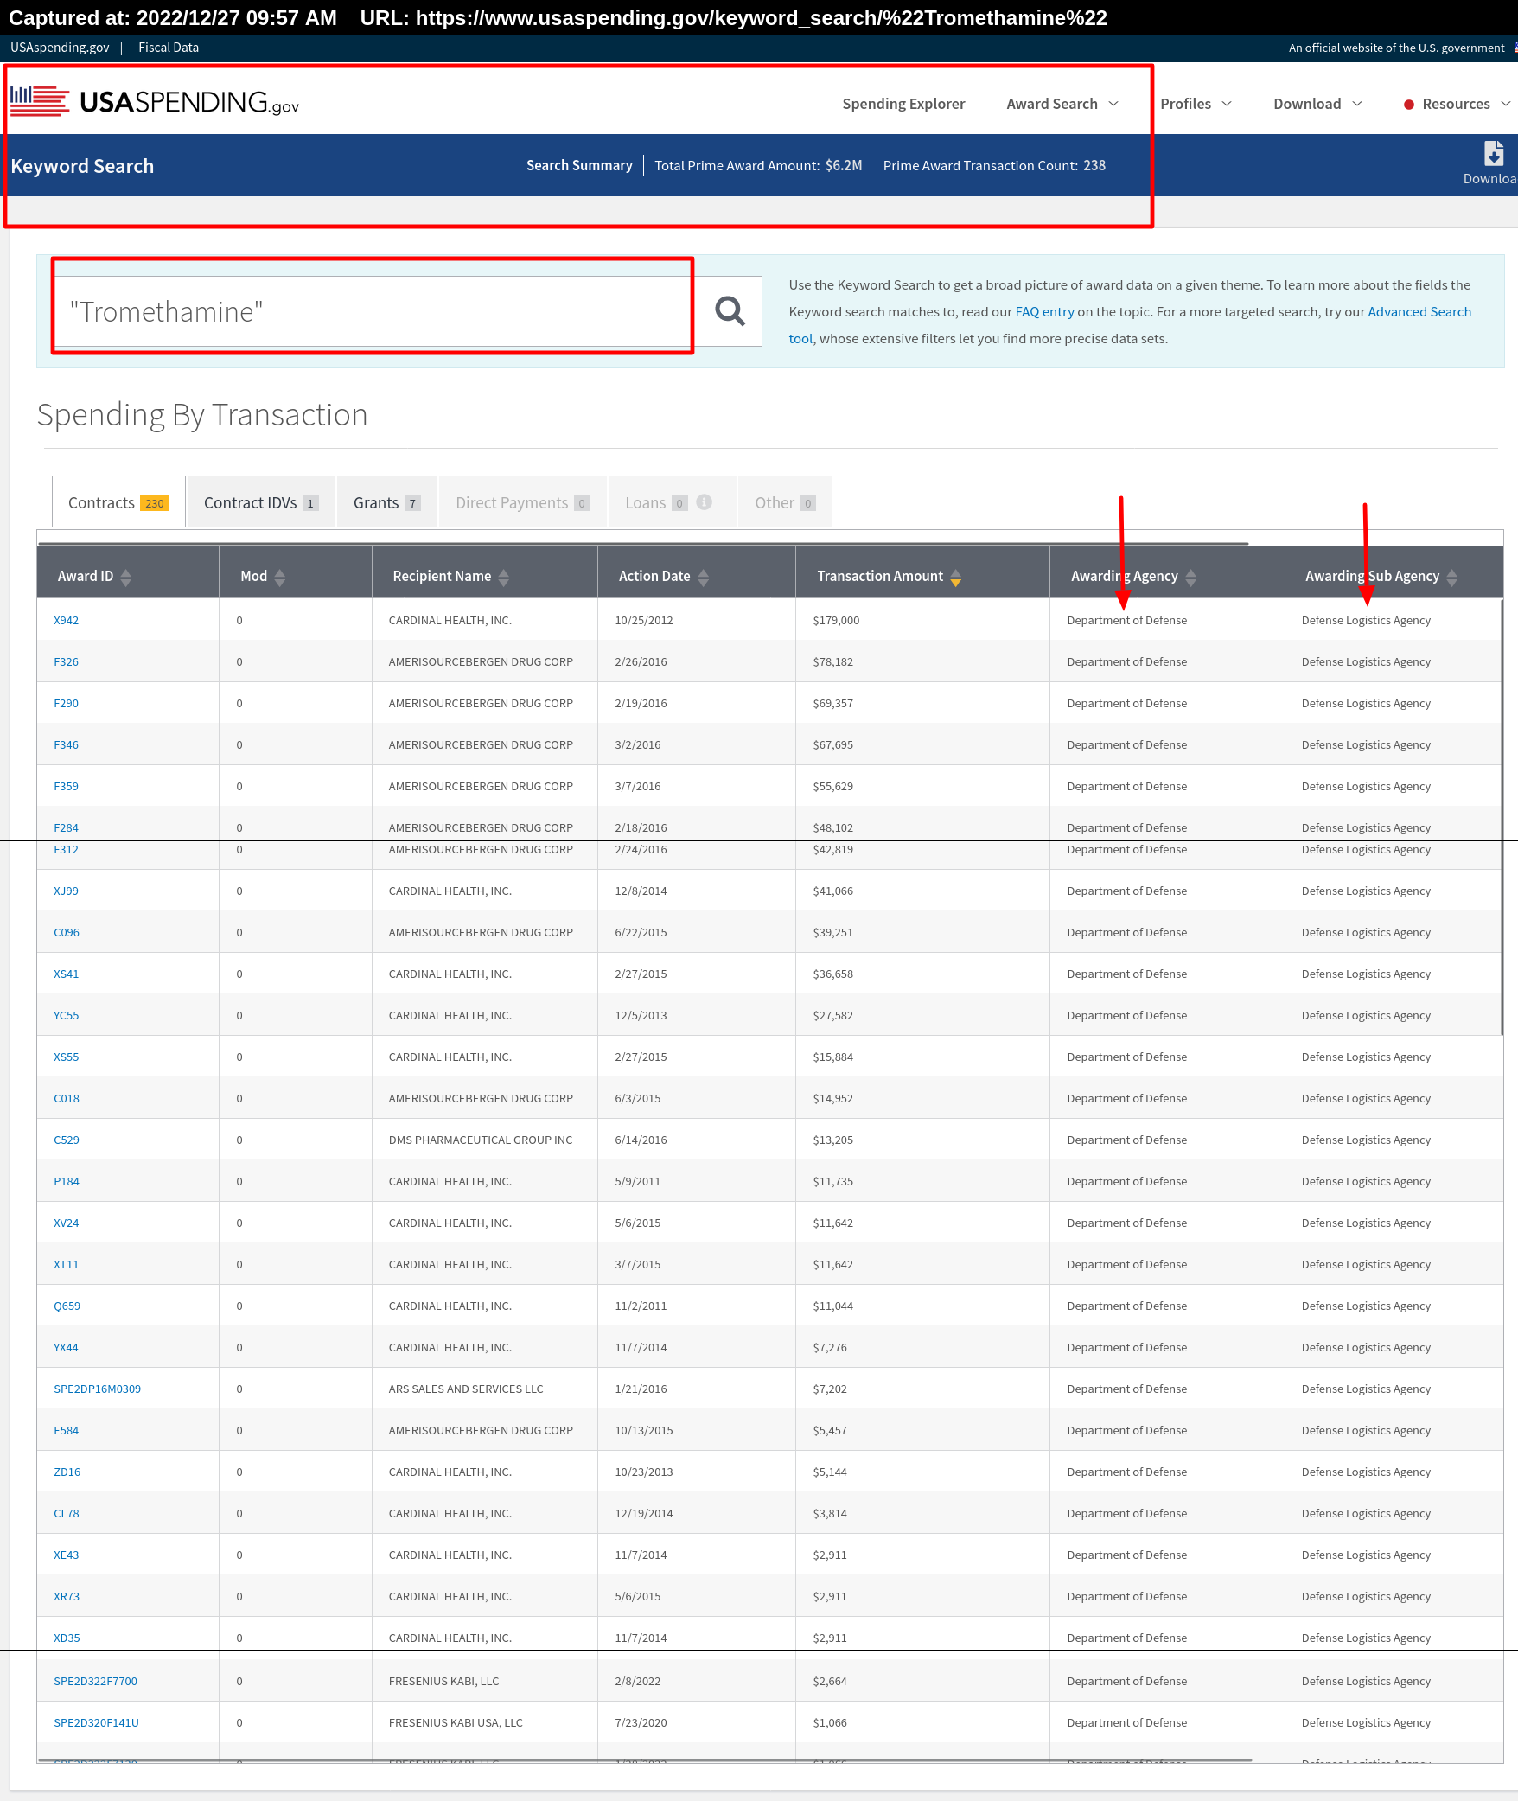Select the Other tab
This screenshot has height=1801, width=1518.
[784, 501]
